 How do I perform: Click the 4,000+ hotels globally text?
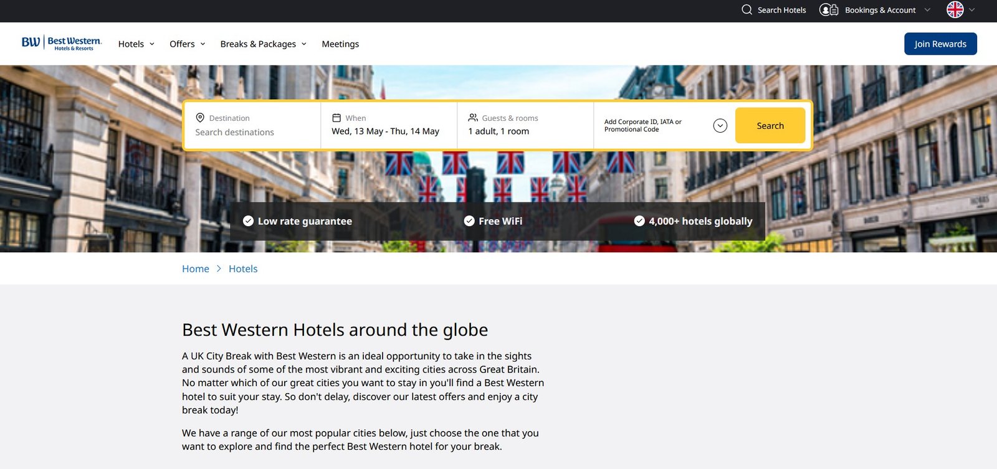click(700, 221)
